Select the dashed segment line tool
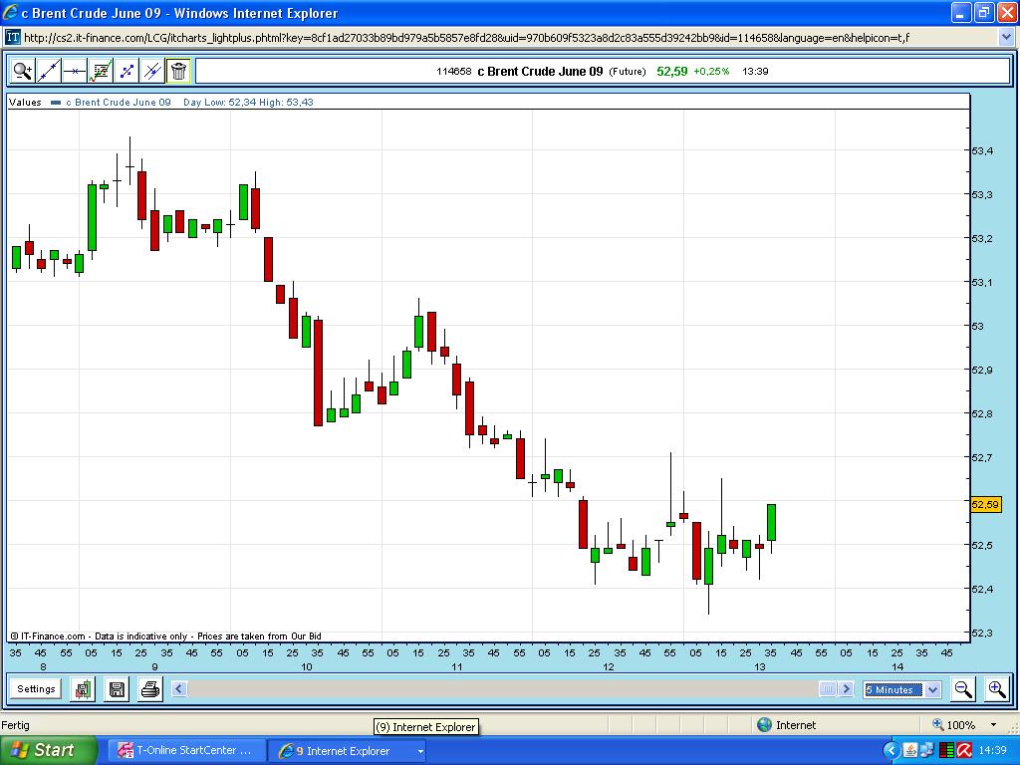 (127, 71)
